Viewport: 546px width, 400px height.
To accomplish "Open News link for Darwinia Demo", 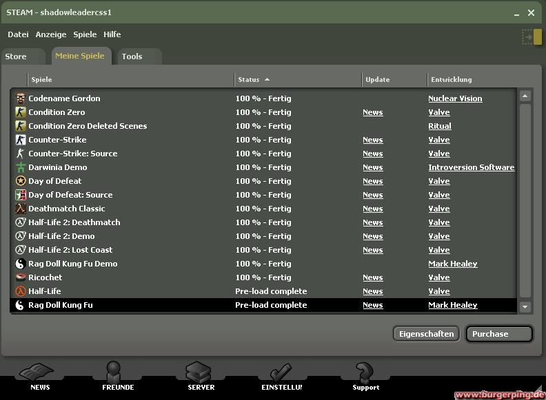I will 372,167.
